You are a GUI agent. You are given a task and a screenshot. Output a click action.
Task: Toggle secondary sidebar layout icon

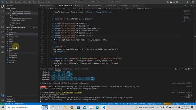tap(174, 2)
